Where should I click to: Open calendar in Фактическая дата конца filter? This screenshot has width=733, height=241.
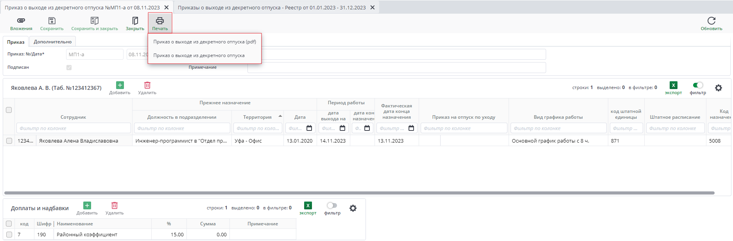(x=411, y=128)
